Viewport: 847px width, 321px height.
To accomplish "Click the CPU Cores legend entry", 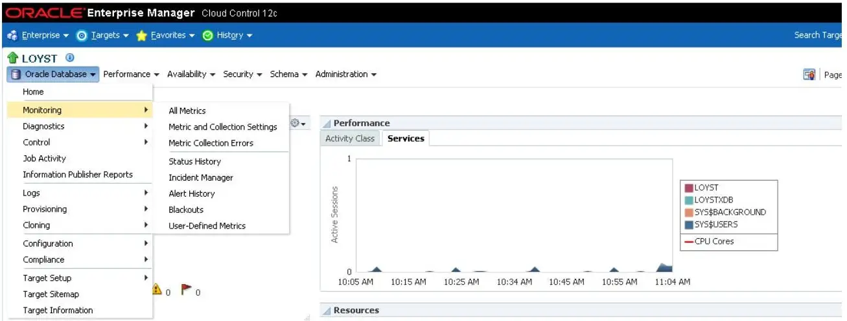I will click(x=710, y=241).
